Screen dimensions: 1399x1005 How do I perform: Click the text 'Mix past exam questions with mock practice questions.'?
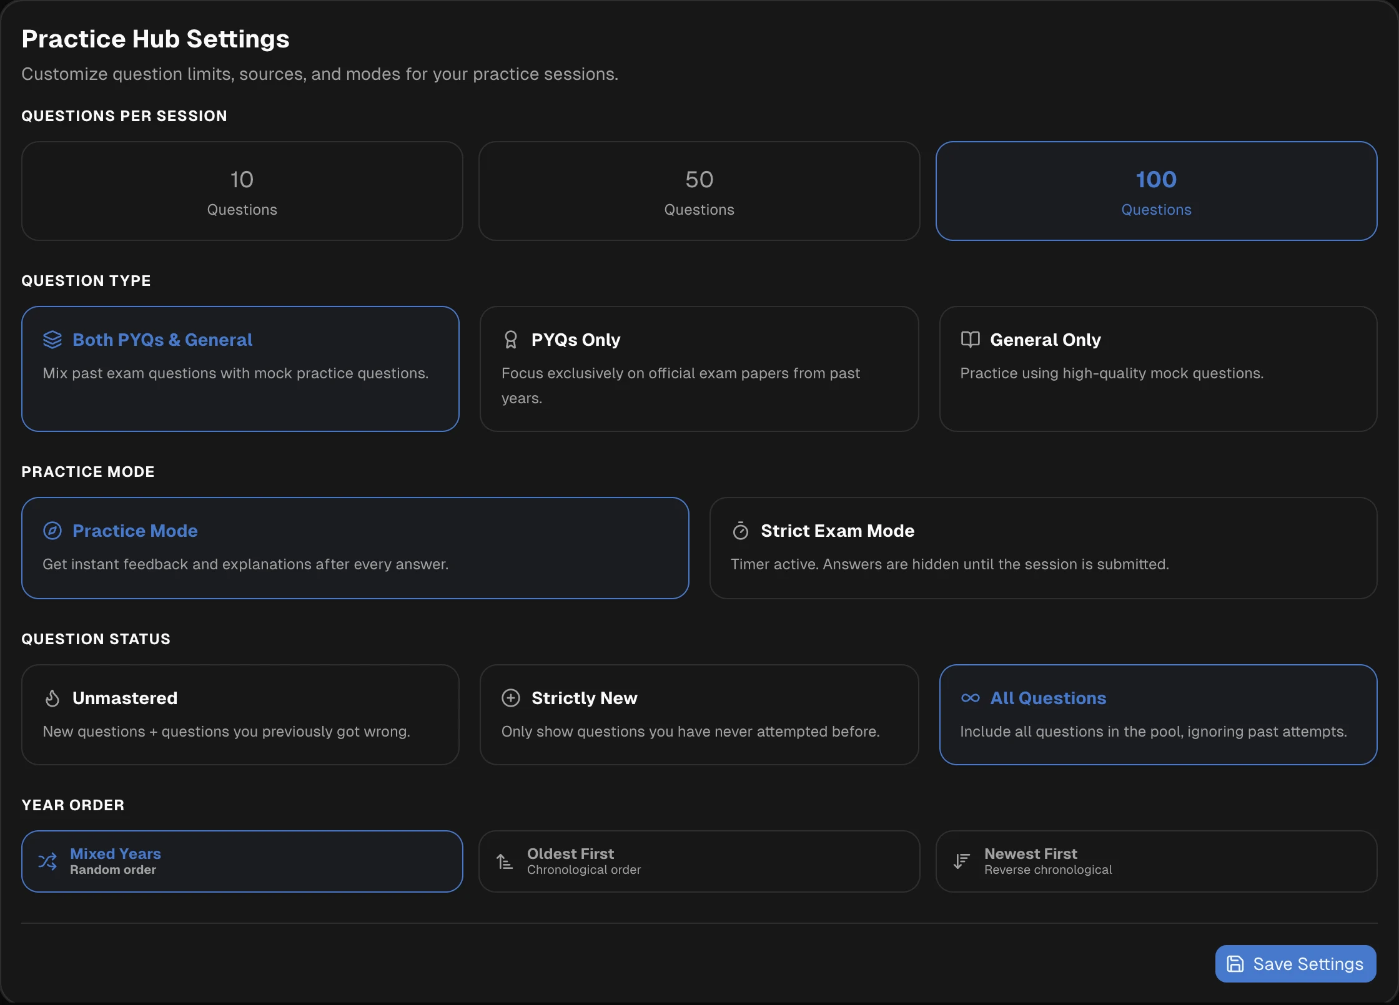pyautogui.click(x=235, y=373)
